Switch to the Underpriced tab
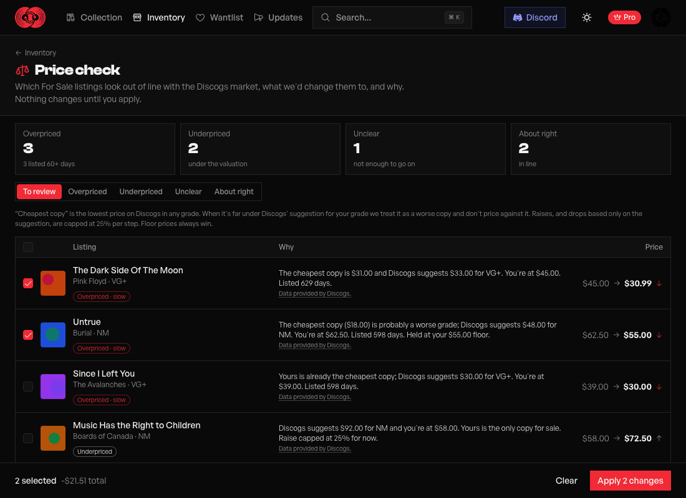The image size is (686, 498). (141, 192)
